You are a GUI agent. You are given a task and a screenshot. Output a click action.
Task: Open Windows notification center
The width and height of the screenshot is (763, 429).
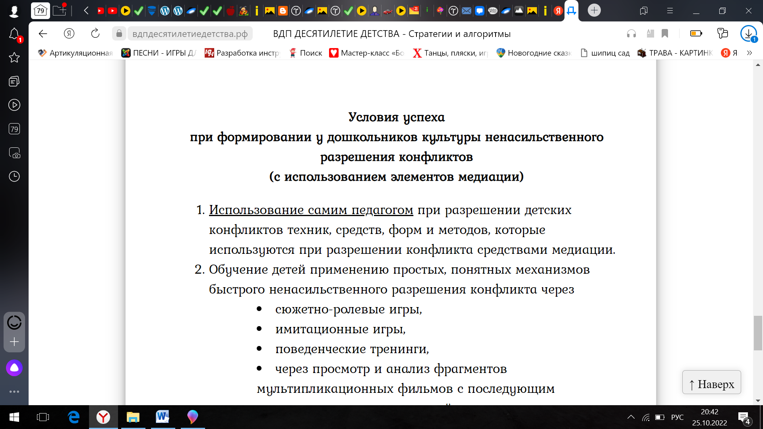(x=744, y=418)
